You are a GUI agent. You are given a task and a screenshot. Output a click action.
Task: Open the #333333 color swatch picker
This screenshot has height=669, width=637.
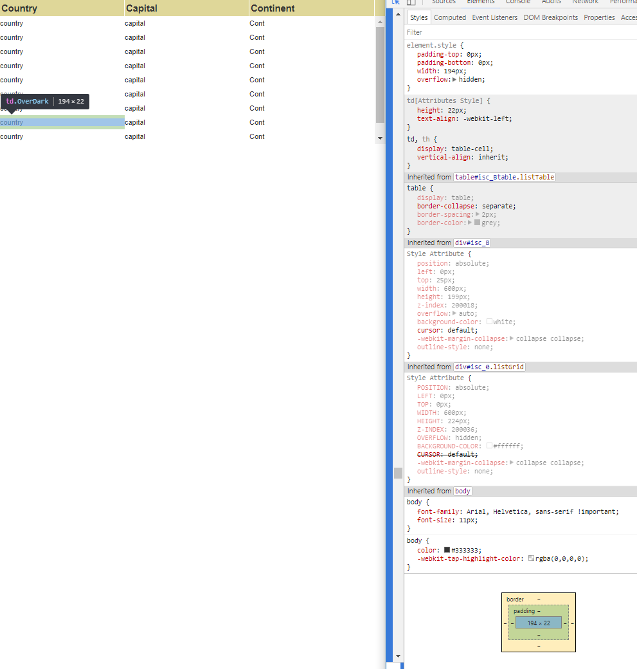coord(447,550)
